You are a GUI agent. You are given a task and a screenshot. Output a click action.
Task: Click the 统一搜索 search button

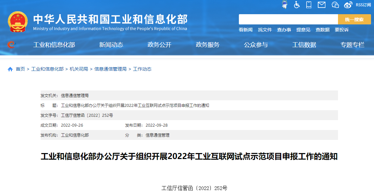(355, 19)
